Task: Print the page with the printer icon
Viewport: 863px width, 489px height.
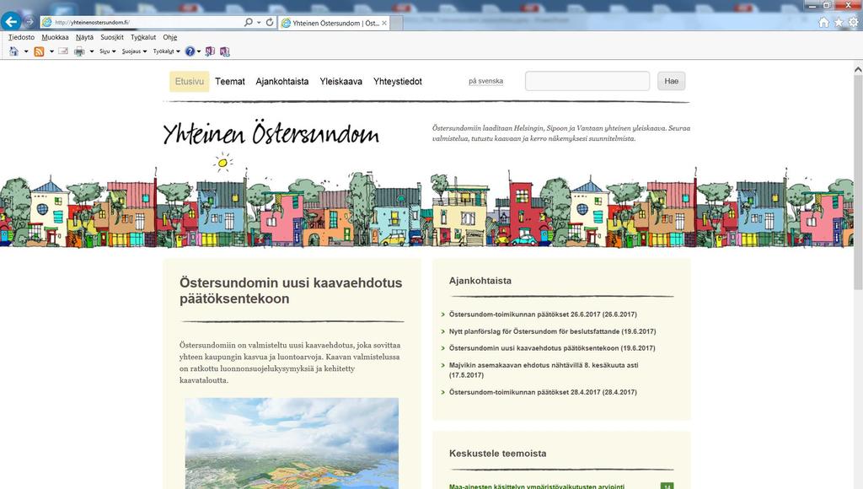Action: tap(79, 51)
